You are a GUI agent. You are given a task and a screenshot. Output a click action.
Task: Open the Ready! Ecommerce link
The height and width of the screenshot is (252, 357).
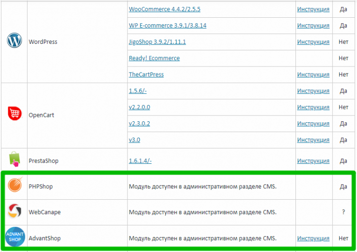(154, 58)
